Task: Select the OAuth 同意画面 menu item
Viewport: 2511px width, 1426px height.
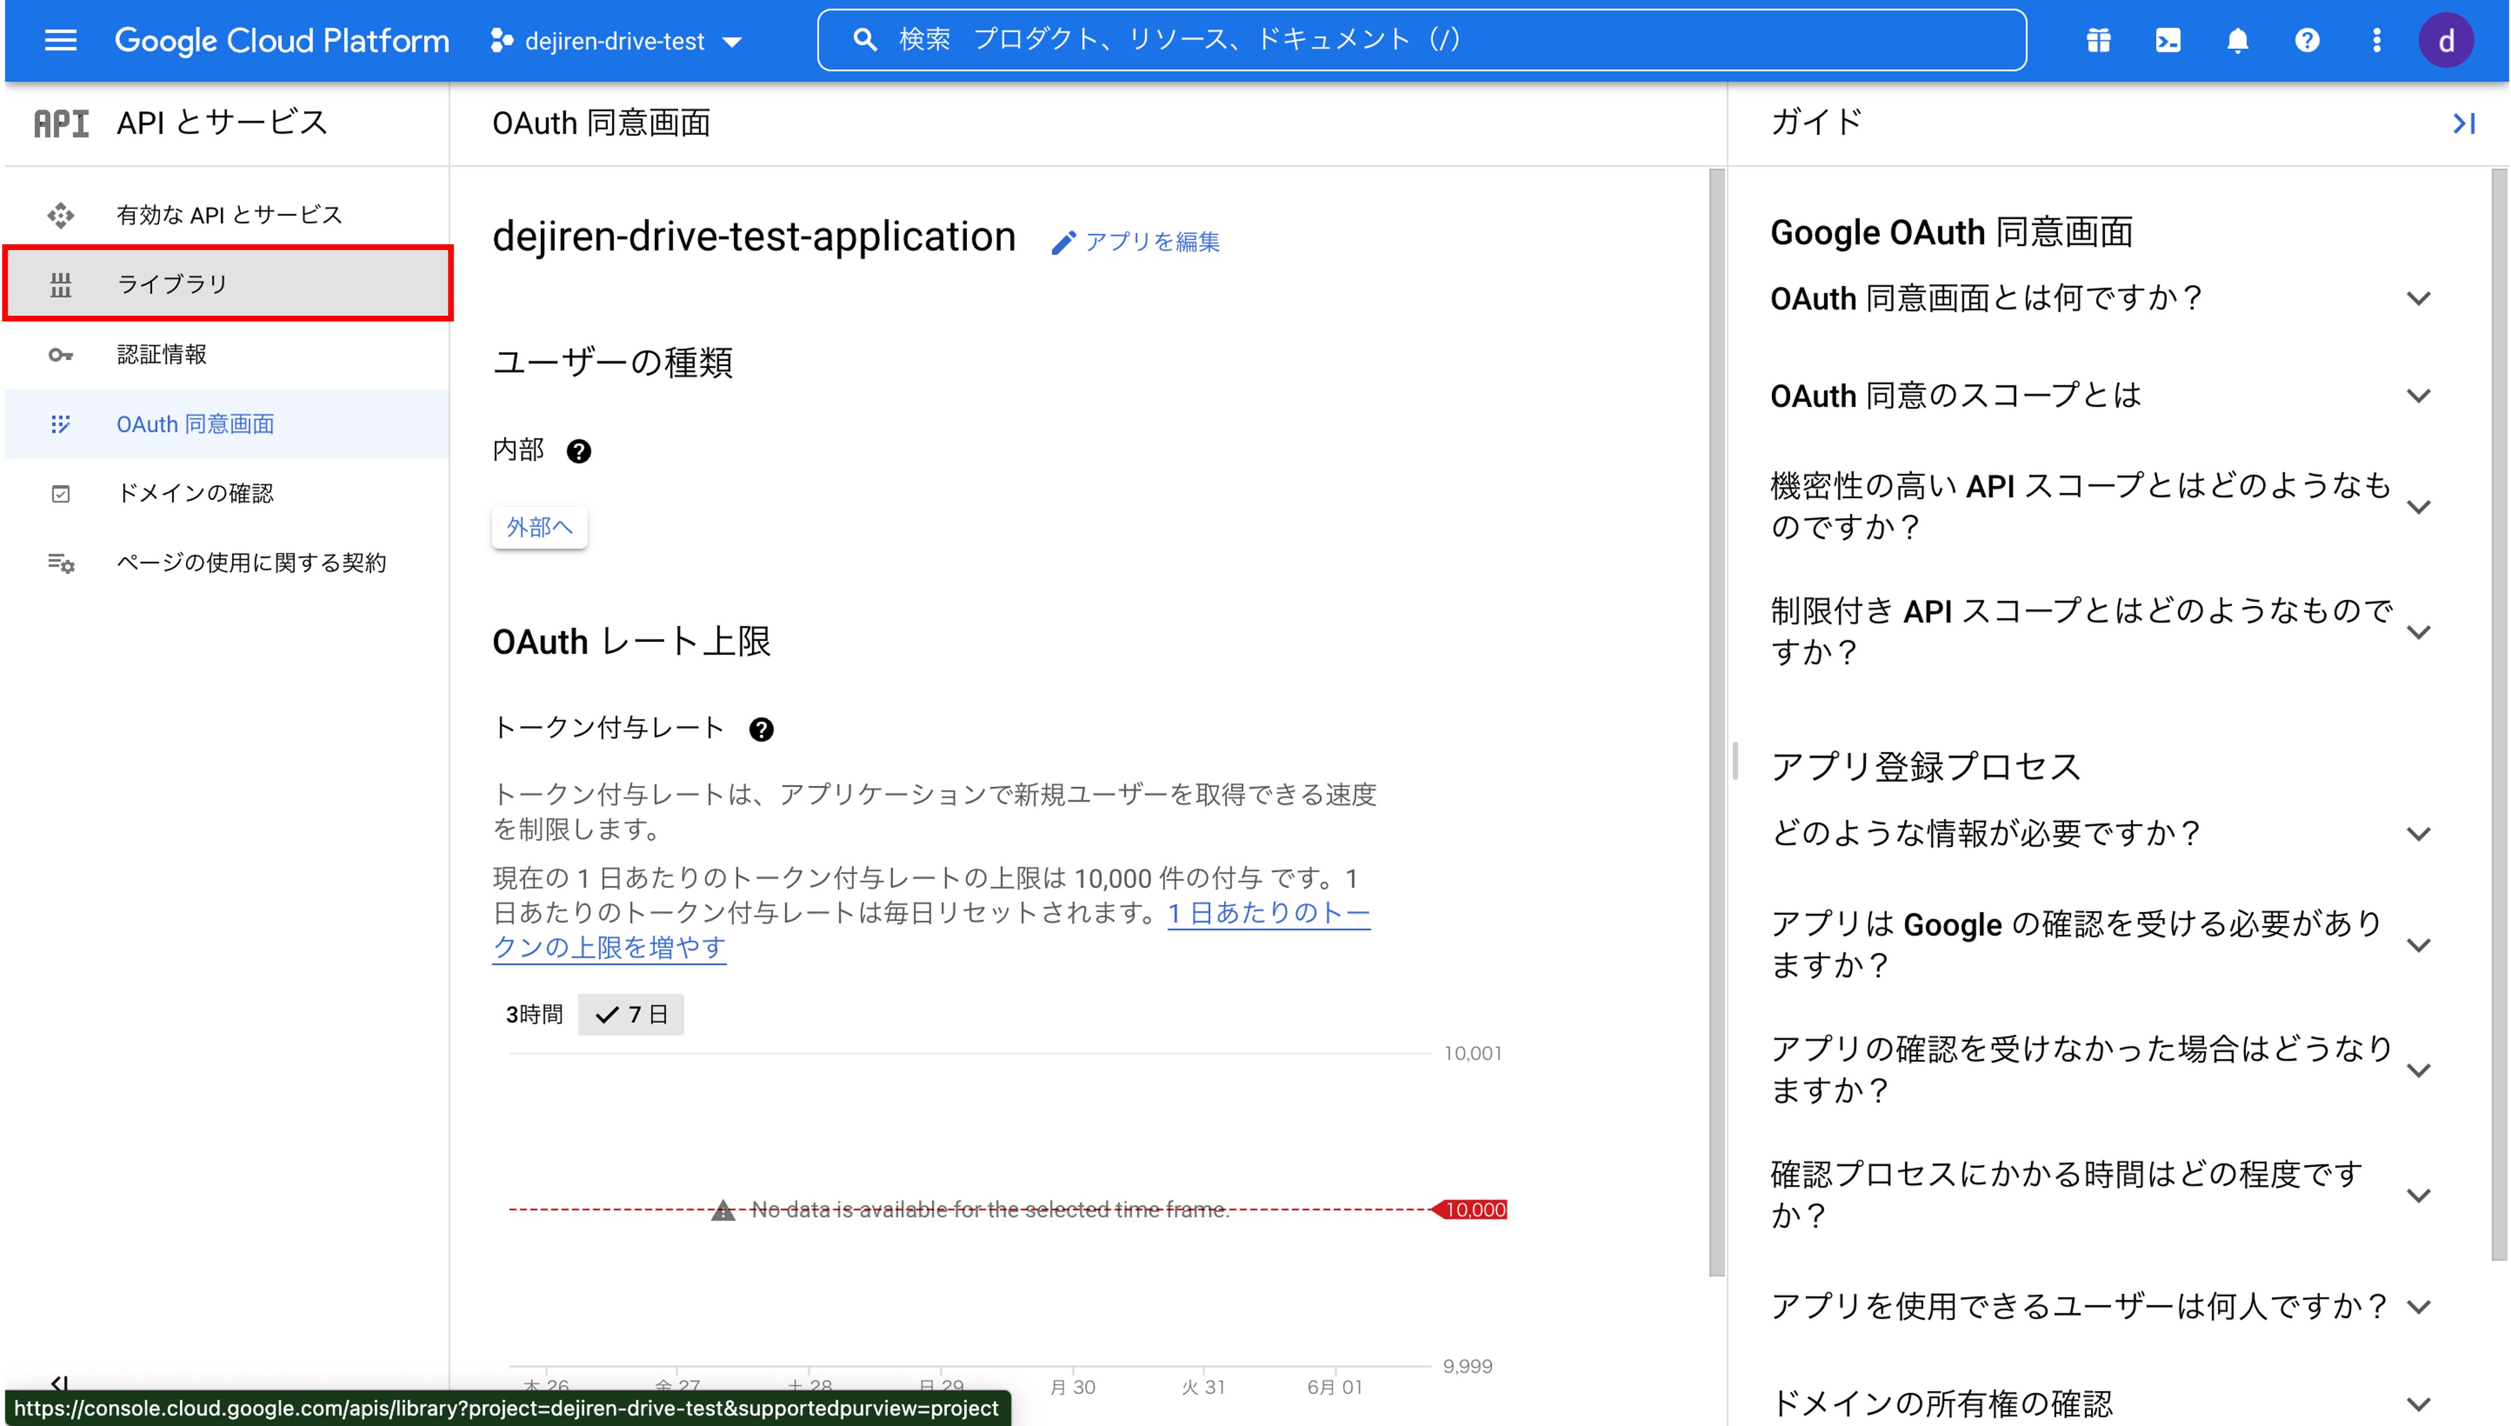Action: tap(227, 424)
